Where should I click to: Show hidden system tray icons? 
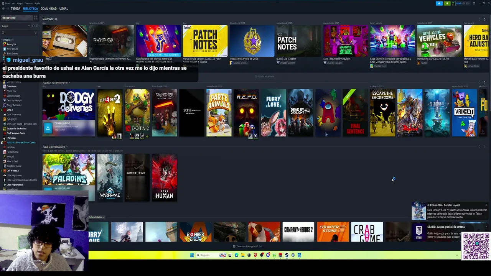(457, 255)
